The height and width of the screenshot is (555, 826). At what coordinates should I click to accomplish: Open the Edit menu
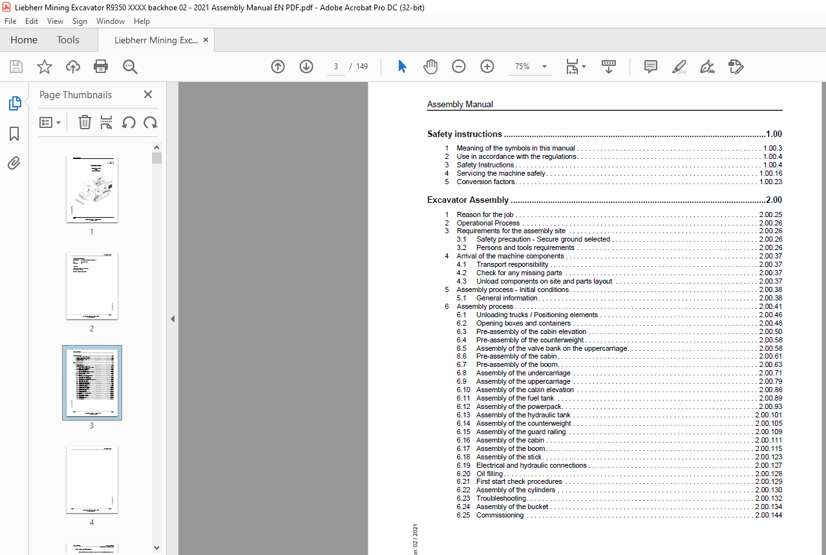coord(32,21)
